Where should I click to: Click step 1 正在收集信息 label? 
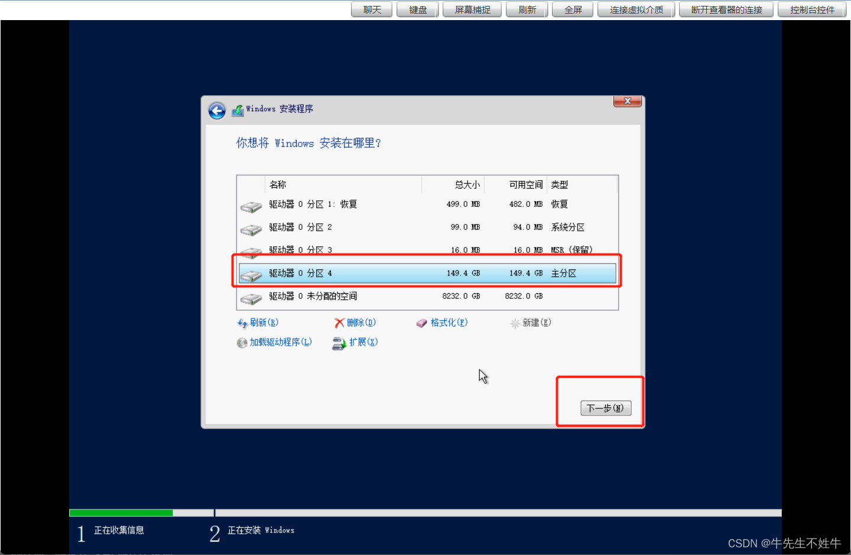pos(119,530)
